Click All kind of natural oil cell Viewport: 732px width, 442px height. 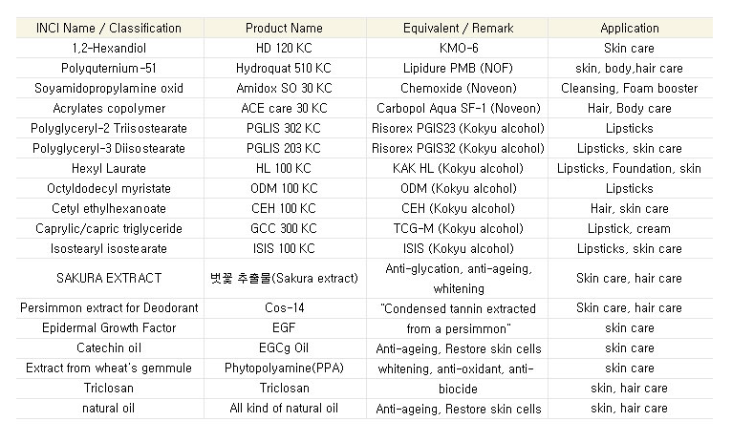pyautogui.click(x=284, y=409)
